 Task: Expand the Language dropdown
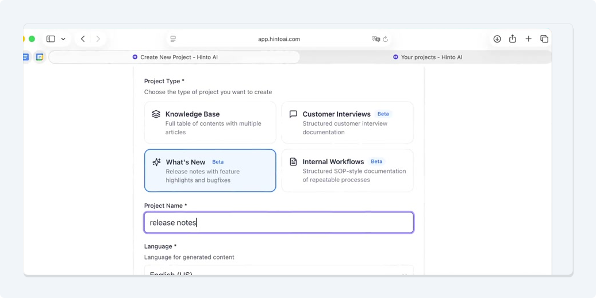(278, 272)
